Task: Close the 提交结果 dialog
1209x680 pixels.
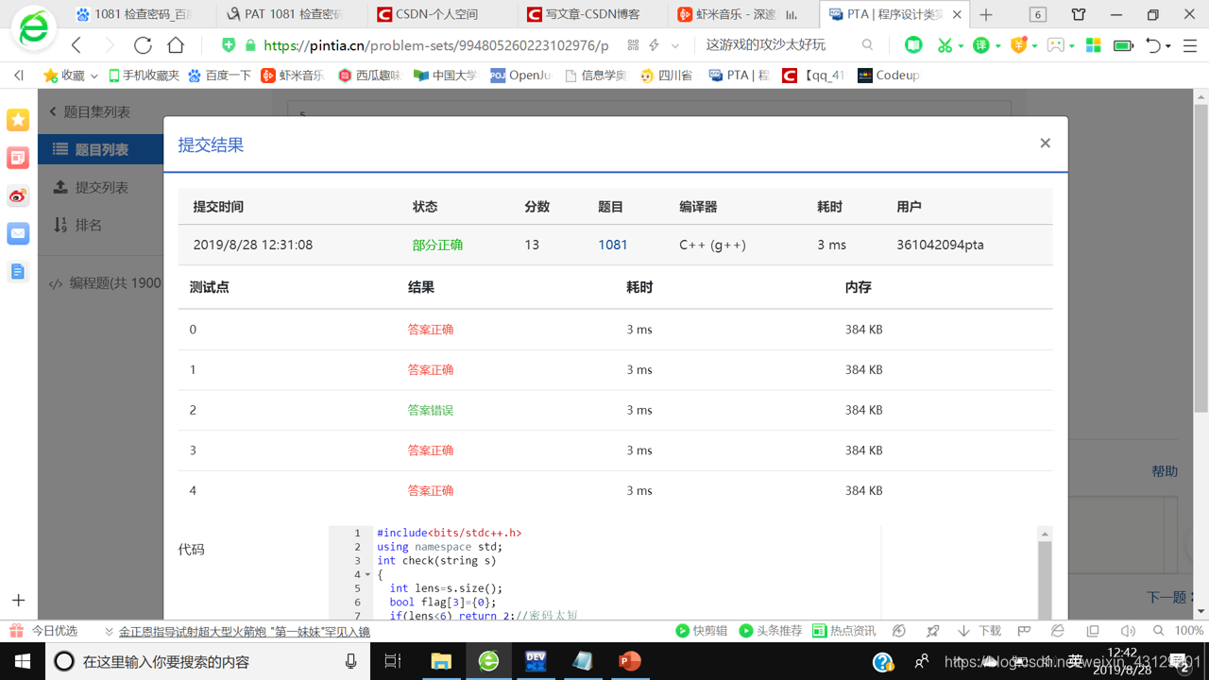Action: pos(1045,144)
